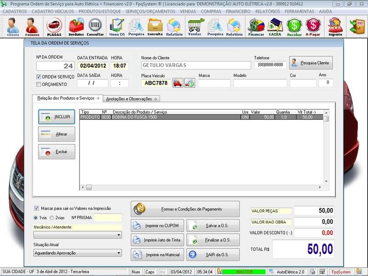Image resolution: width=368 pixels, height=276 pixels.
Task: Click the Placa Veiculo field ABC7878
Action: tap(156, 83)
